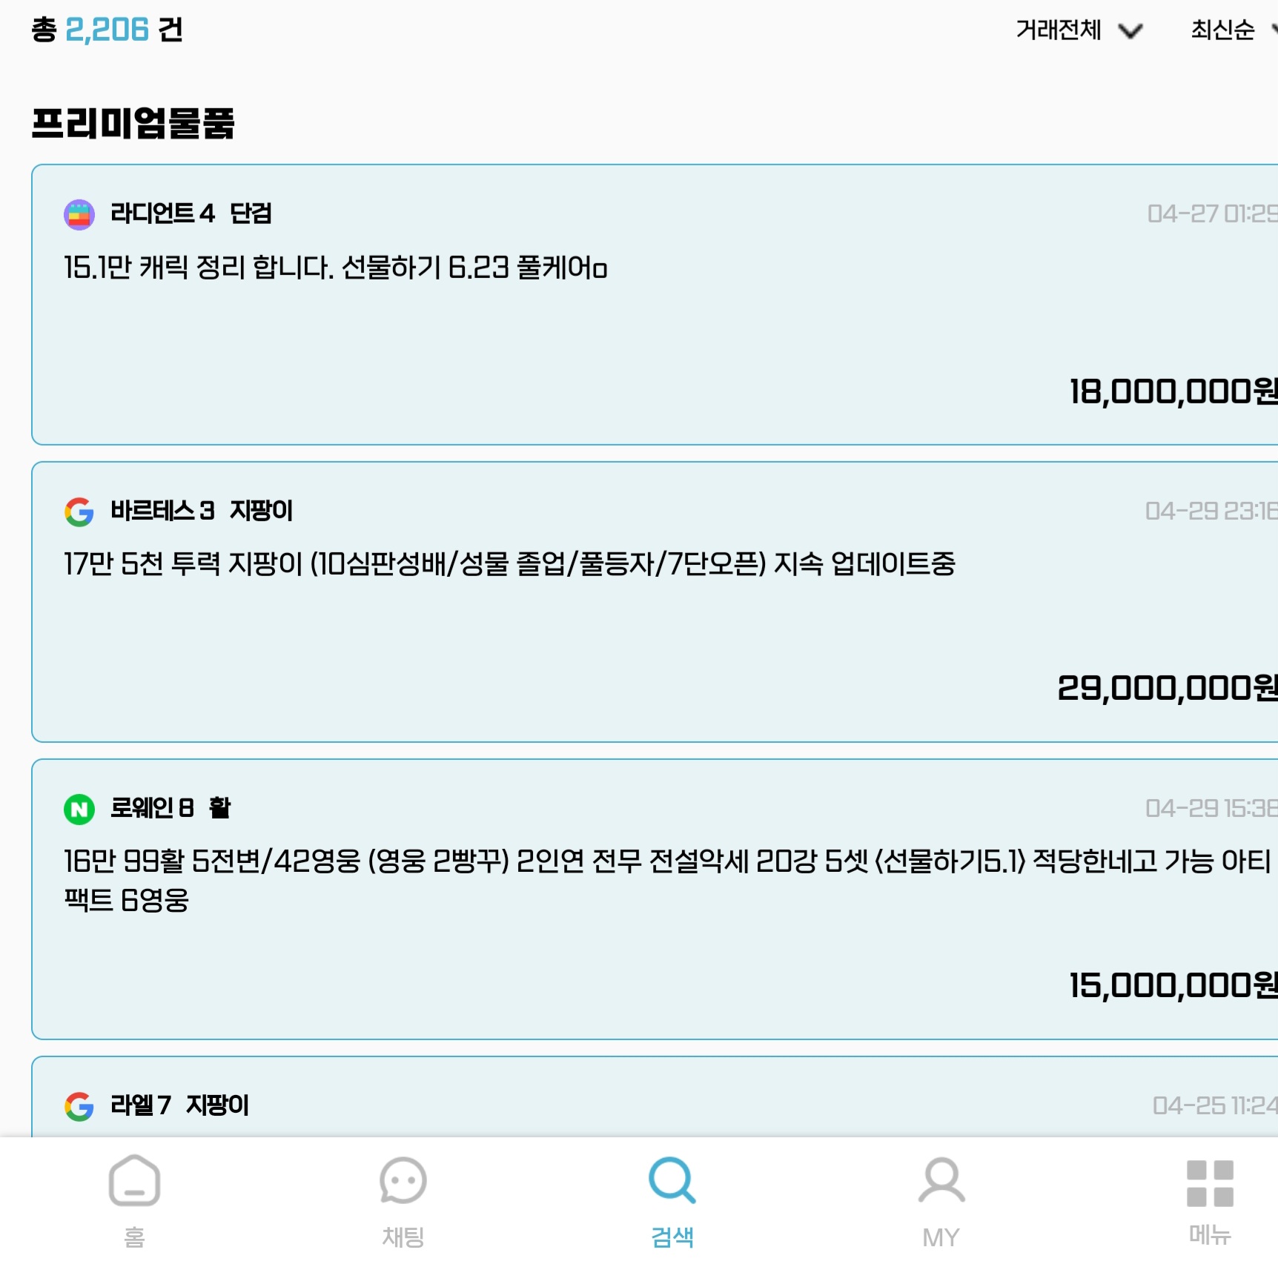Viewport: 1278px width, 1267px height.
Task: Switch to the 채팅 tab label
Action: (403, 1237)
